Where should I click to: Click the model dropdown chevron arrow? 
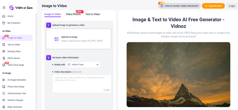click(x=98, y=65)
